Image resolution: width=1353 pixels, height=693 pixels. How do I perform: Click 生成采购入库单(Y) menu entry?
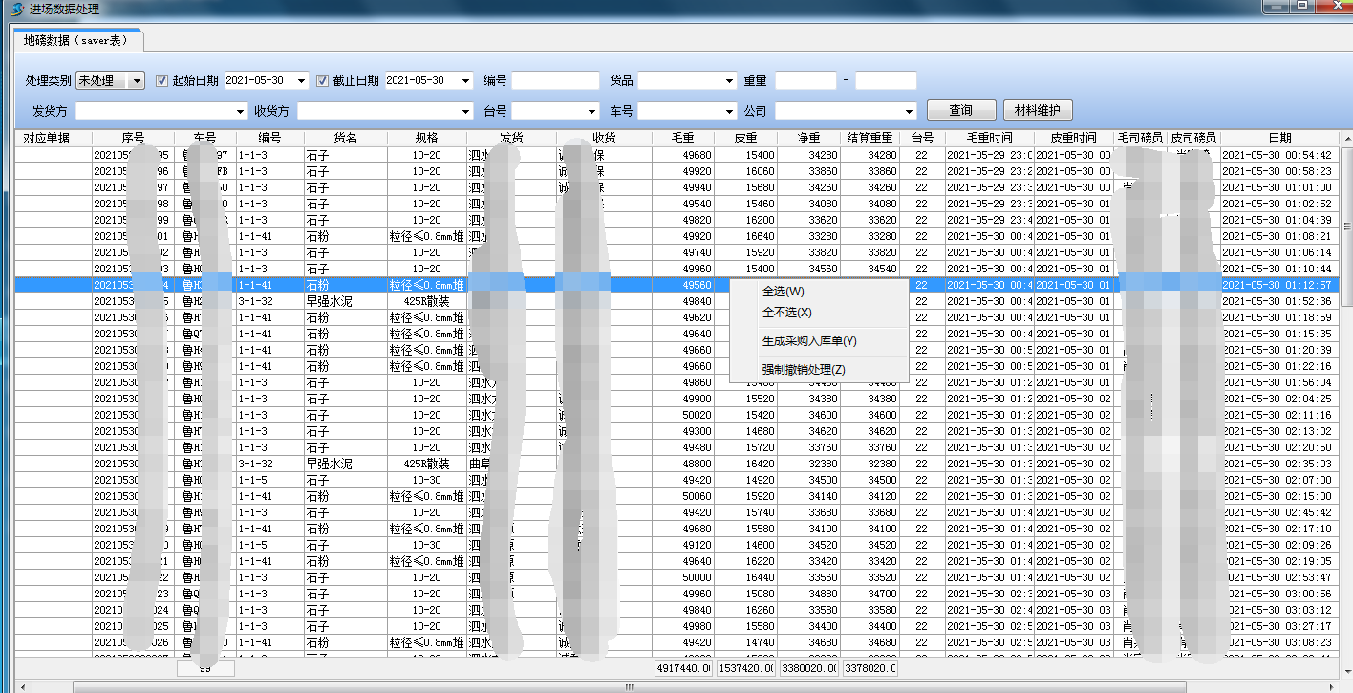808,341
